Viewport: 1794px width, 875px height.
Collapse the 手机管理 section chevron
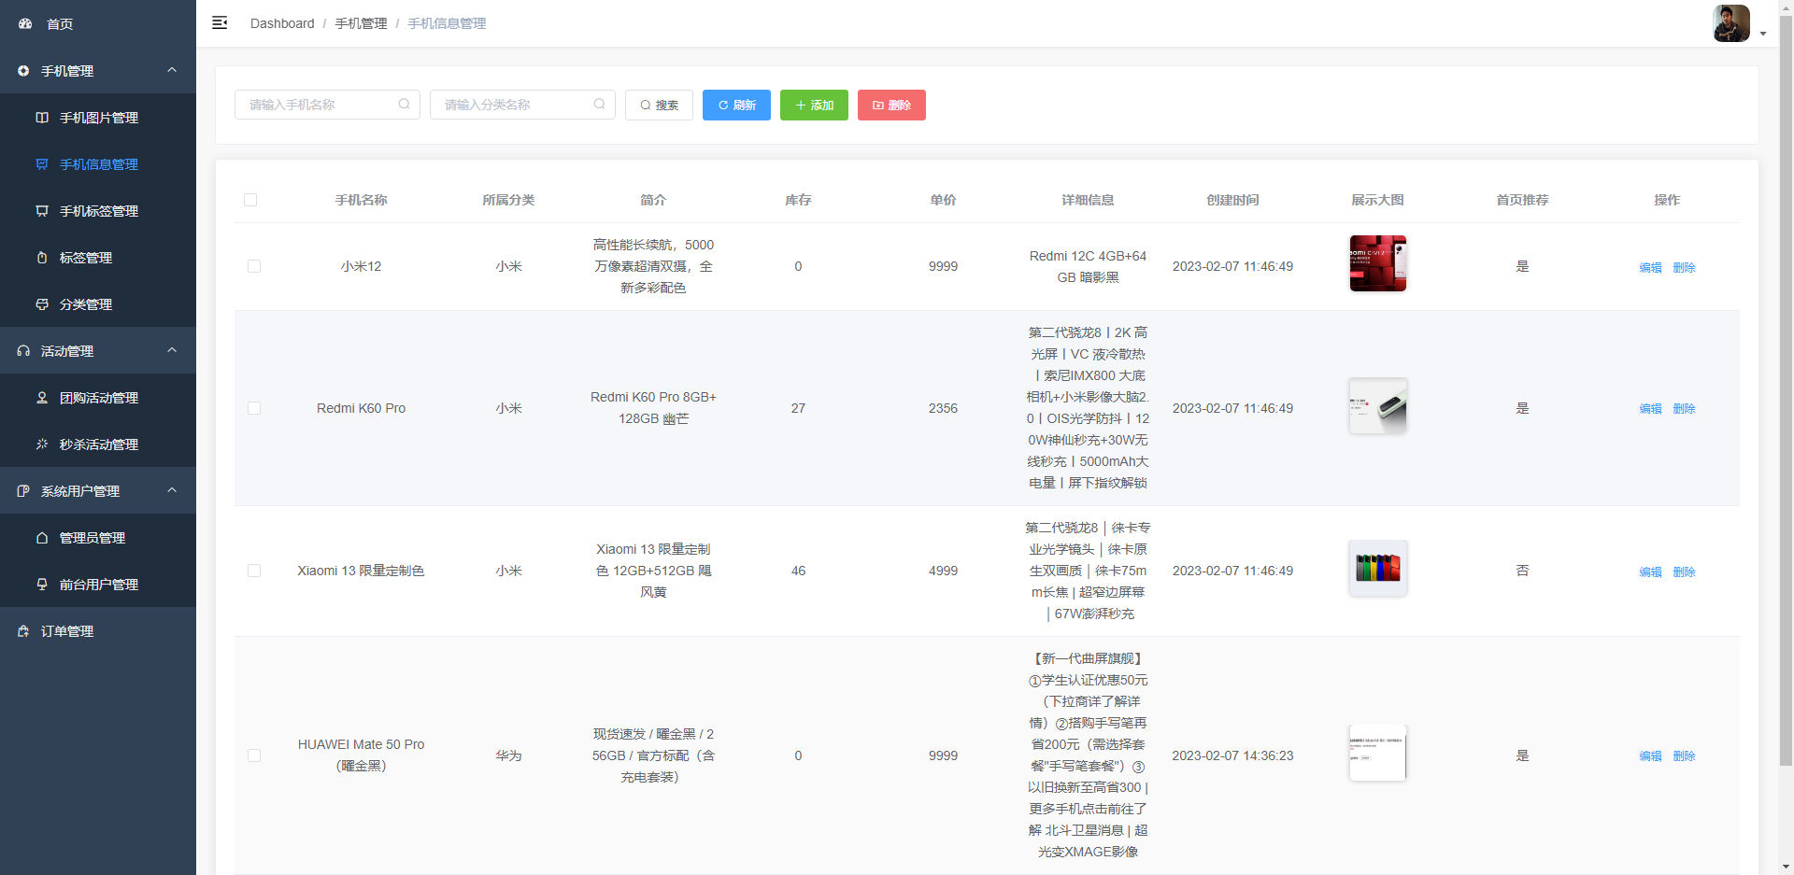[x=172, y=70]
